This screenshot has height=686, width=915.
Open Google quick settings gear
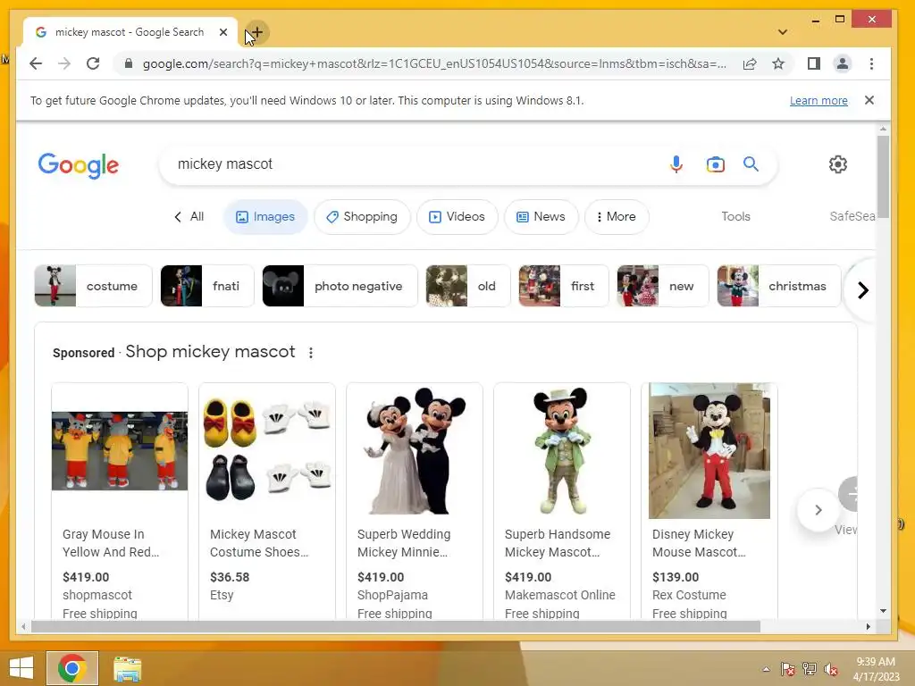tap(838, 164)
